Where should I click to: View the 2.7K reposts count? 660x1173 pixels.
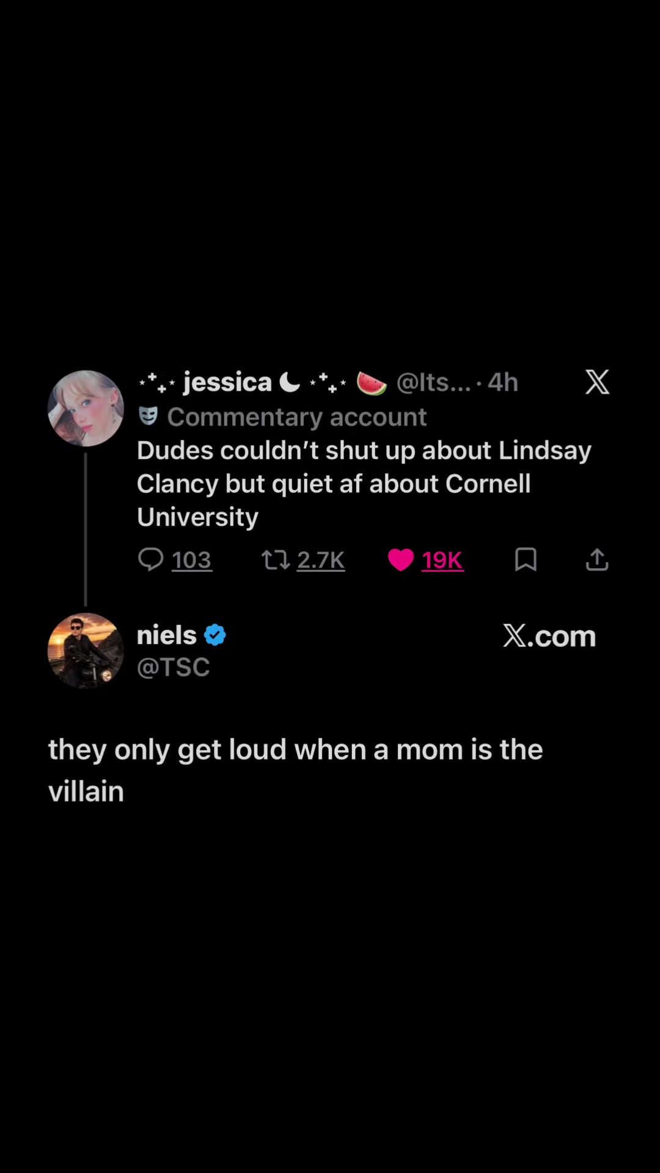[321, 560]
